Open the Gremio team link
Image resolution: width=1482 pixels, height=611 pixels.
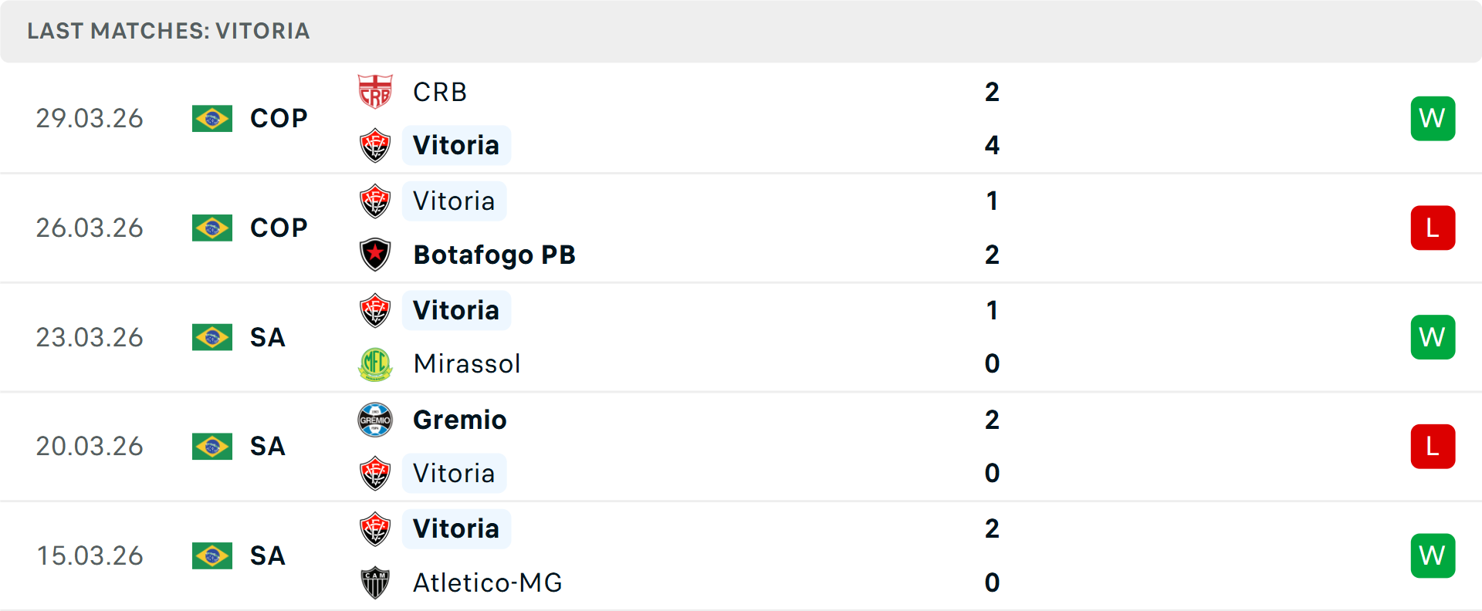pyautogui.click(x=460, y=420)
